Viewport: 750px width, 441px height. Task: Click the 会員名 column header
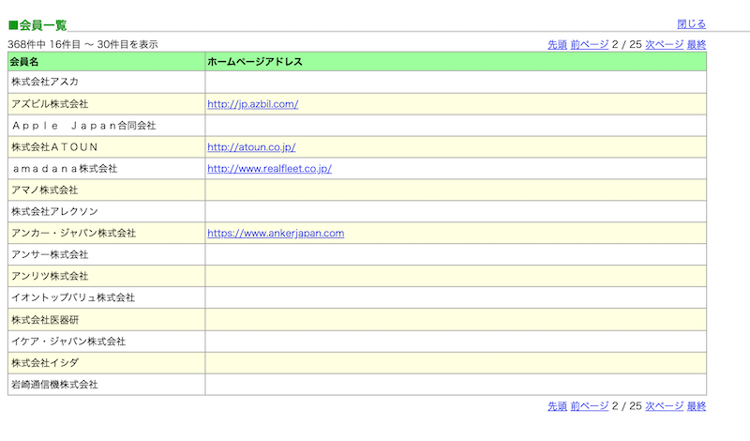point(107,62)
